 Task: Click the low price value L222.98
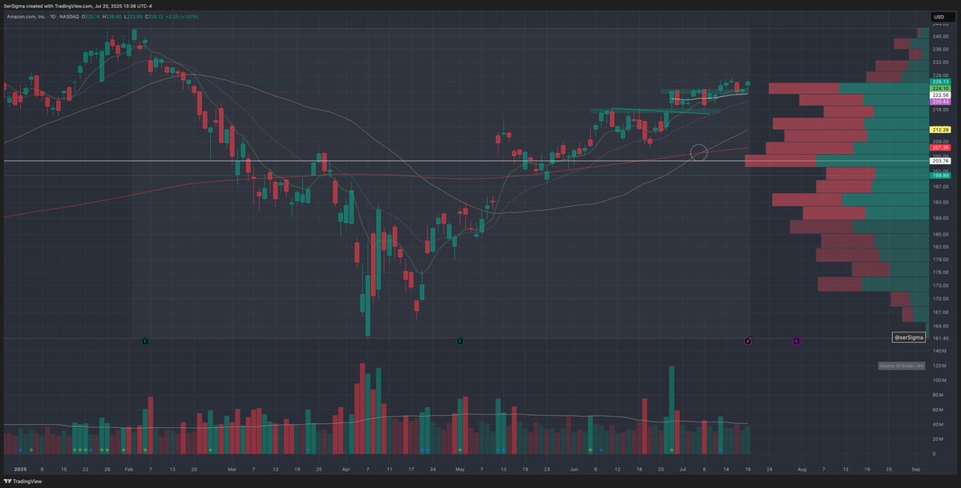point(134,17)
